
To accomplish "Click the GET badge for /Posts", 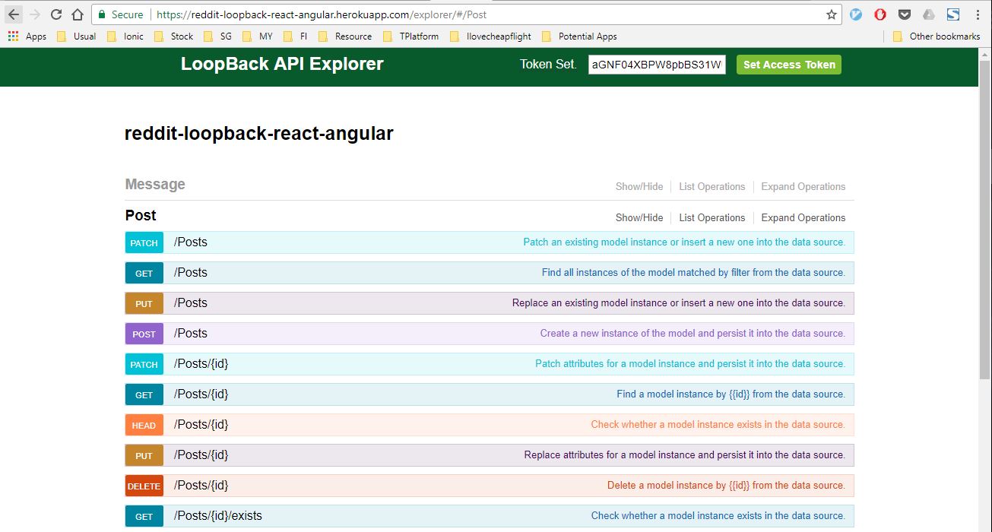I will (x=144, y=273).
